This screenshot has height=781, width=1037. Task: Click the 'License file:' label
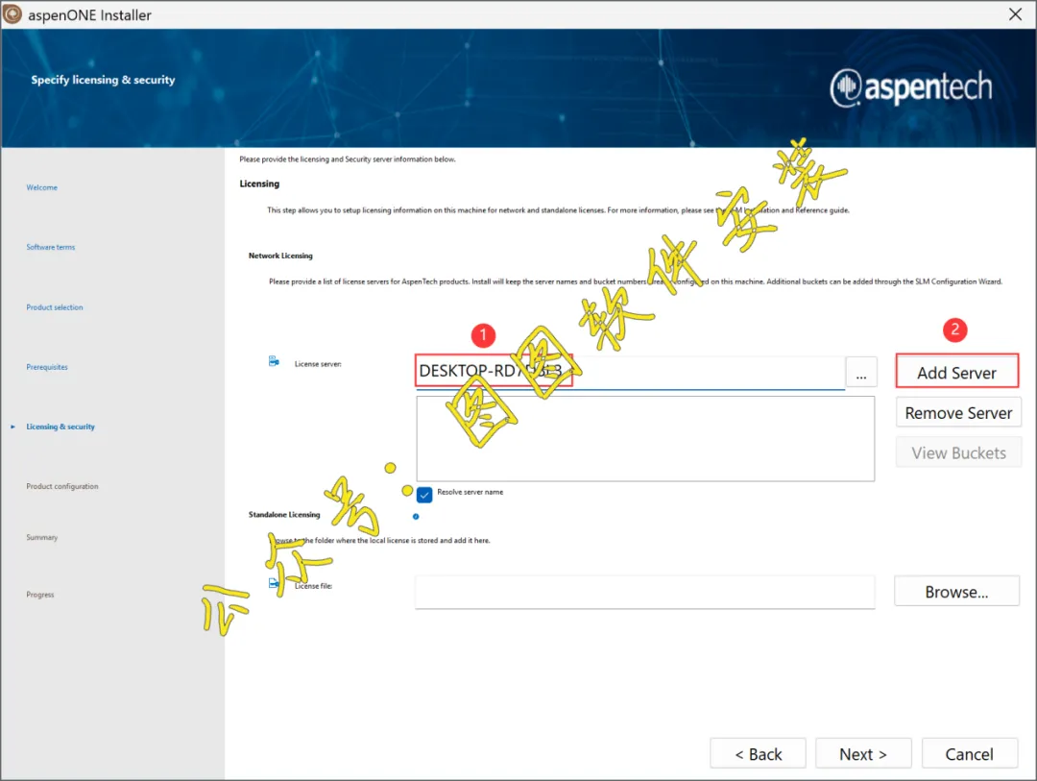(x=313, y=586)
